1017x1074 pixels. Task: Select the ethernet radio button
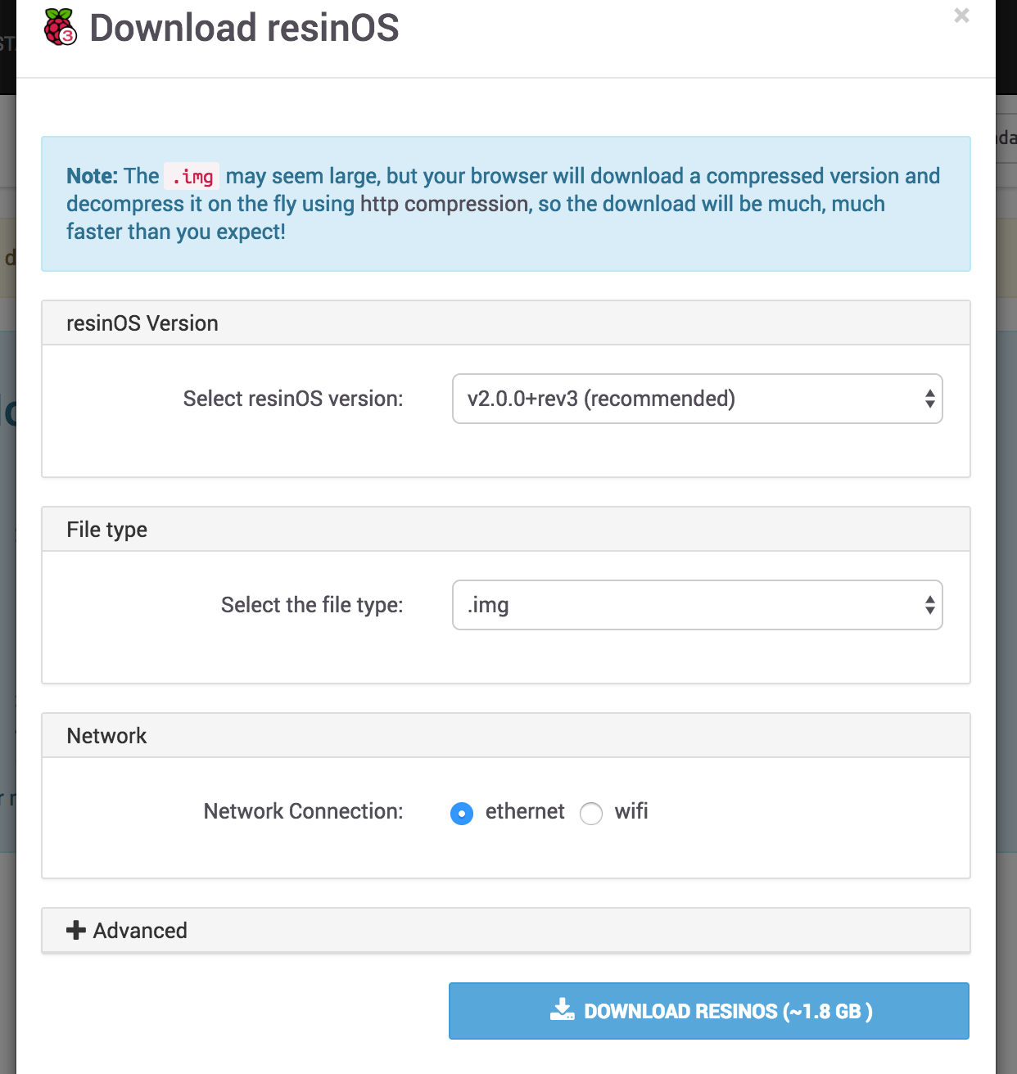[462, 813]
